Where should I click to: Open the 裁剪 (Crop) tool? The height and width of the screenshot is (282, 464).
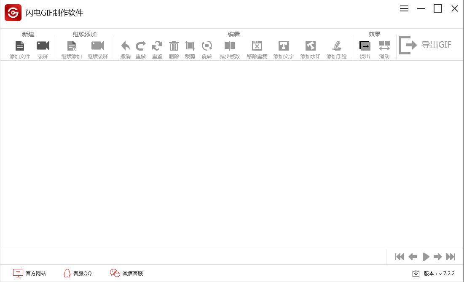point(190,48)
